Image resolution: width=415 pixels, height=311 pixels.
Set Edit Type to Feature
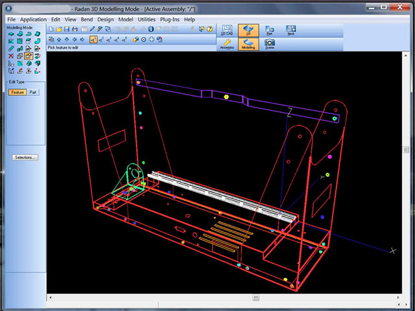click(18, 92)
